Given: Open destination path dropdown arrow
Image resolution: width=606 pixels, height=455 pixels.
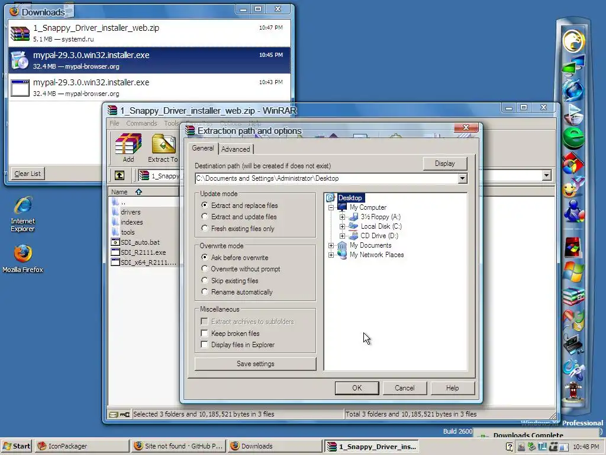Looking at the screenshot, I should [x=462, y=178].
